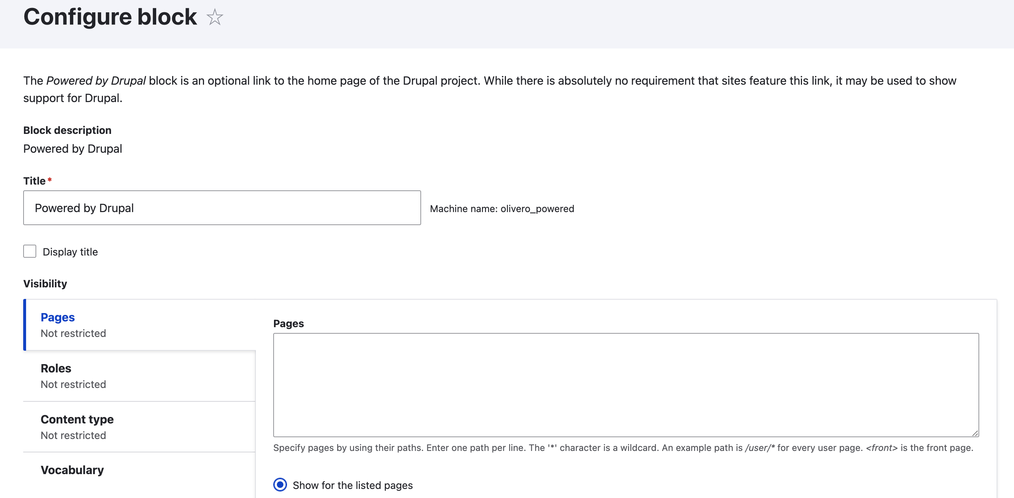This screenshot has width=1014, height=498.
Task: Select the Pages visibility tab
Action: [x=58, y=317]
